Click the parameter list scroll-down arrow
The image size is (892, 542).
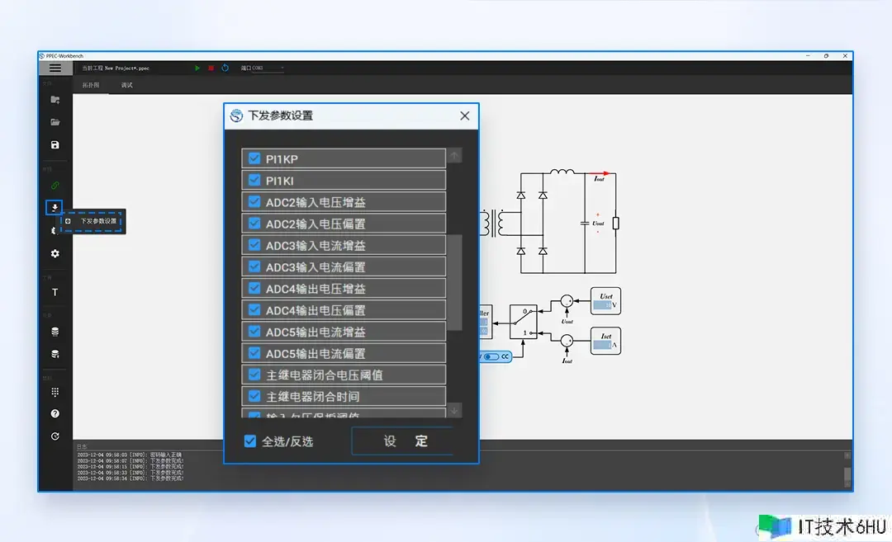tap(453, 410)
